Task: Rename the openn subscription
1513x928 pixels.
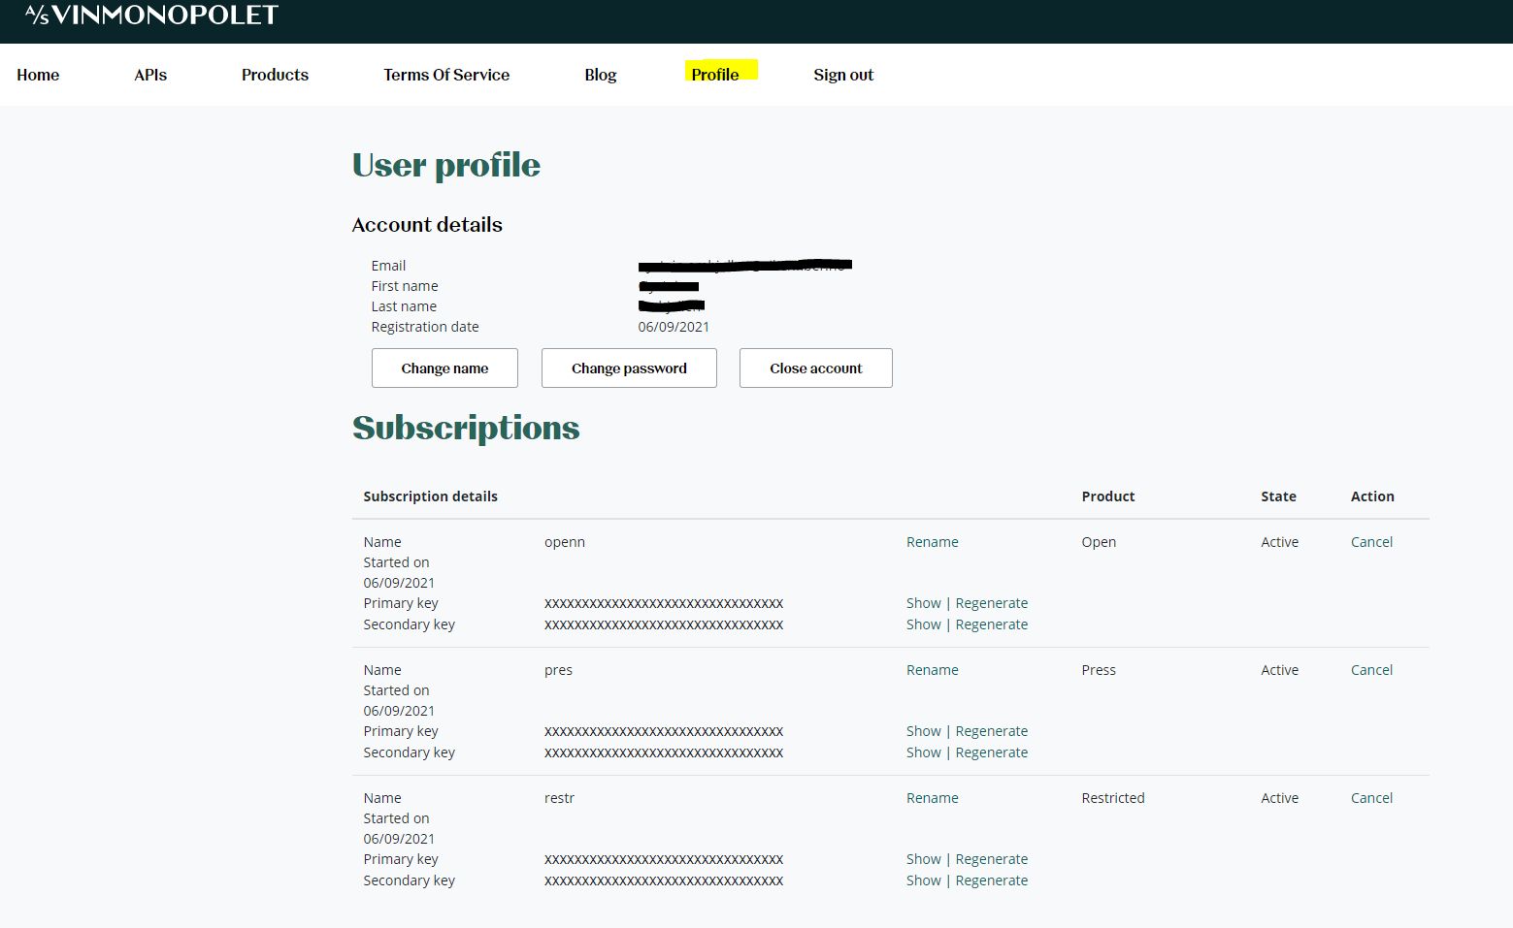Action: [x=932, y=542]
